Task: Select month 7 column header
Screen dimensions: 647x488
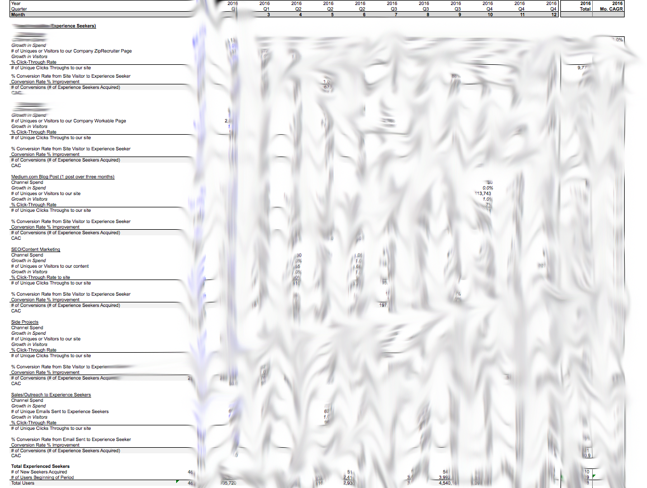Action: 396,15
